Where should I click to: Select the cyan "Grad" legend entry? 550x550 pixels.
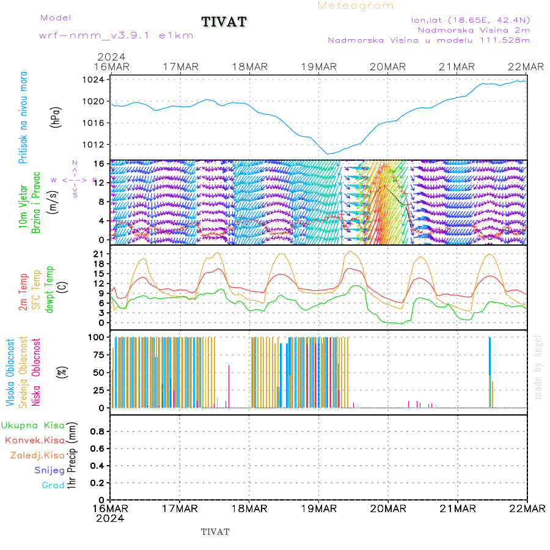(x=53, y=485)
